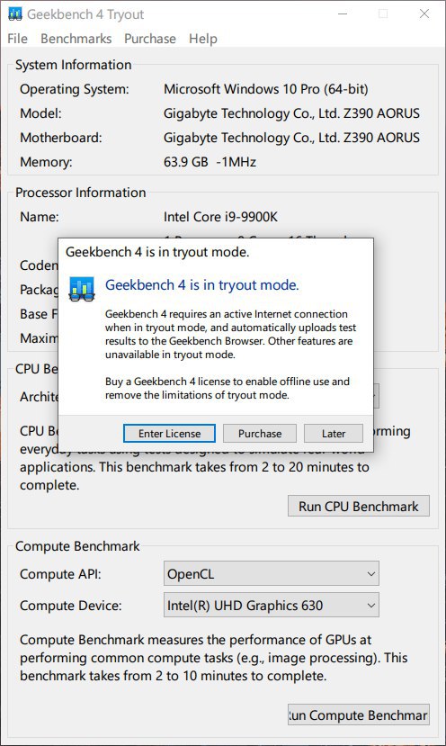Screen dimensions: 446x746
Task: Click the OpenCL dropdown chevron arrow
Action: (370, 574)
